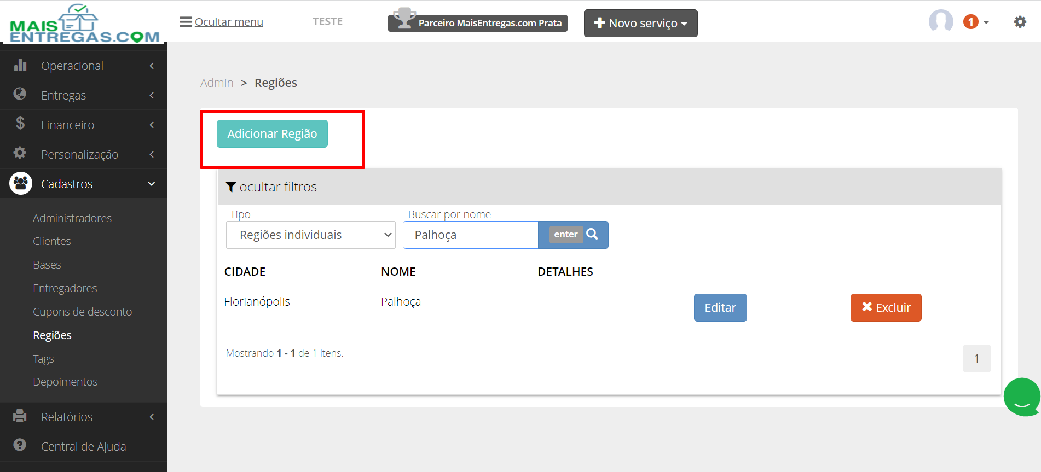Screen dimensions: 1041x472
Task: Click the search magnifier button
Action: [592, 234]
